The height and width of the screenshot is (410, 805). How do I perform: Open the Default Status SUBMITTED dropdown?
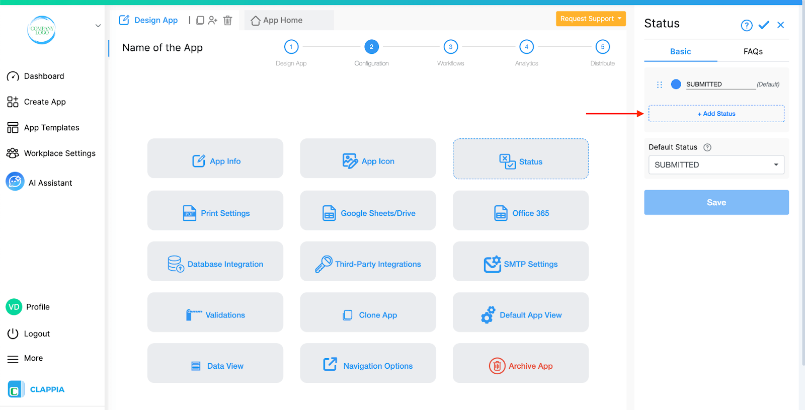click(716, 165)
